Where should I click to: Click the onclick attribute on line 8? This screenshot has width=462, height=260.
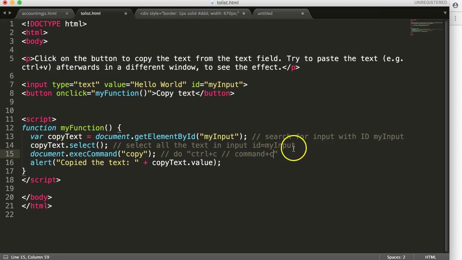pyautogui.click(x=71, y=93)
